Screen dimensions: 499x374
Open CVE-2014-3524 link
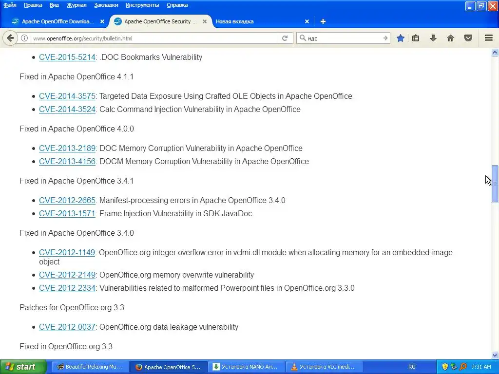click(x=67, y=109)
